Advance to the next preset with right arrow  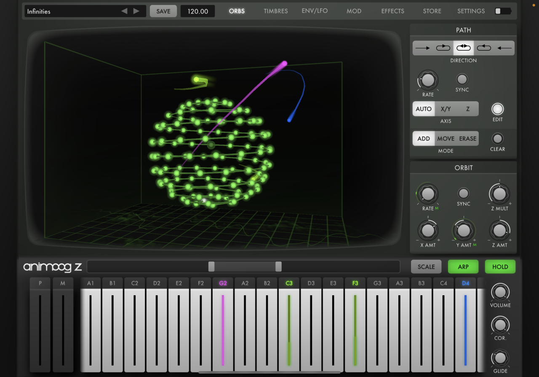click(x=136, y=11)
